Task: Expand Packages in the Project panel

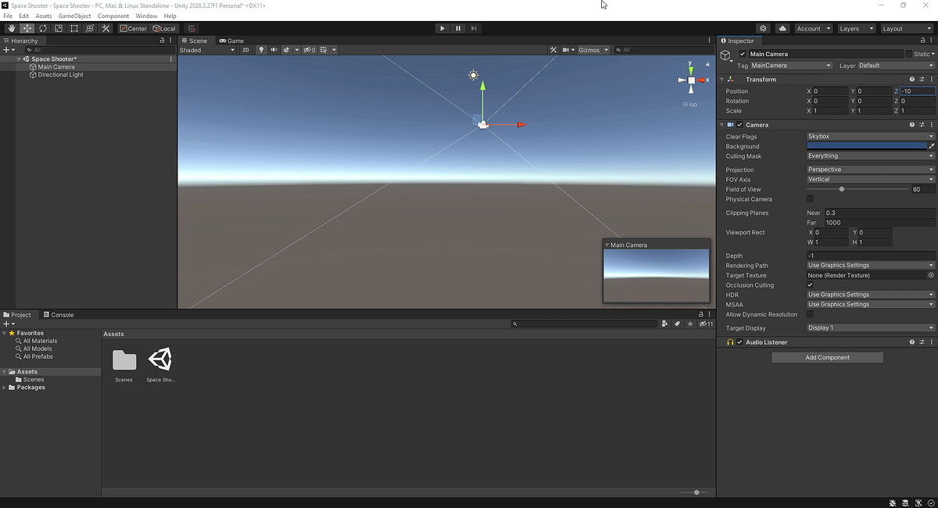Action: (5, 387)
